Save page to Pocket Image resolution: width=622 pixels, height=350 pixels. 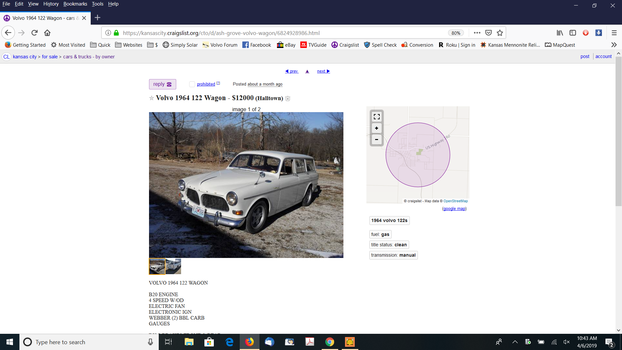(x=489, y=33)
